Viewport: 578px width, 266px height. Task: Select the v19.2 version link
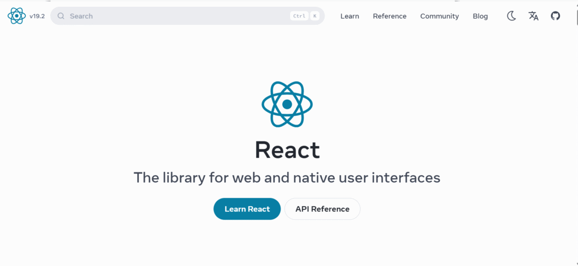pos(37,16)
